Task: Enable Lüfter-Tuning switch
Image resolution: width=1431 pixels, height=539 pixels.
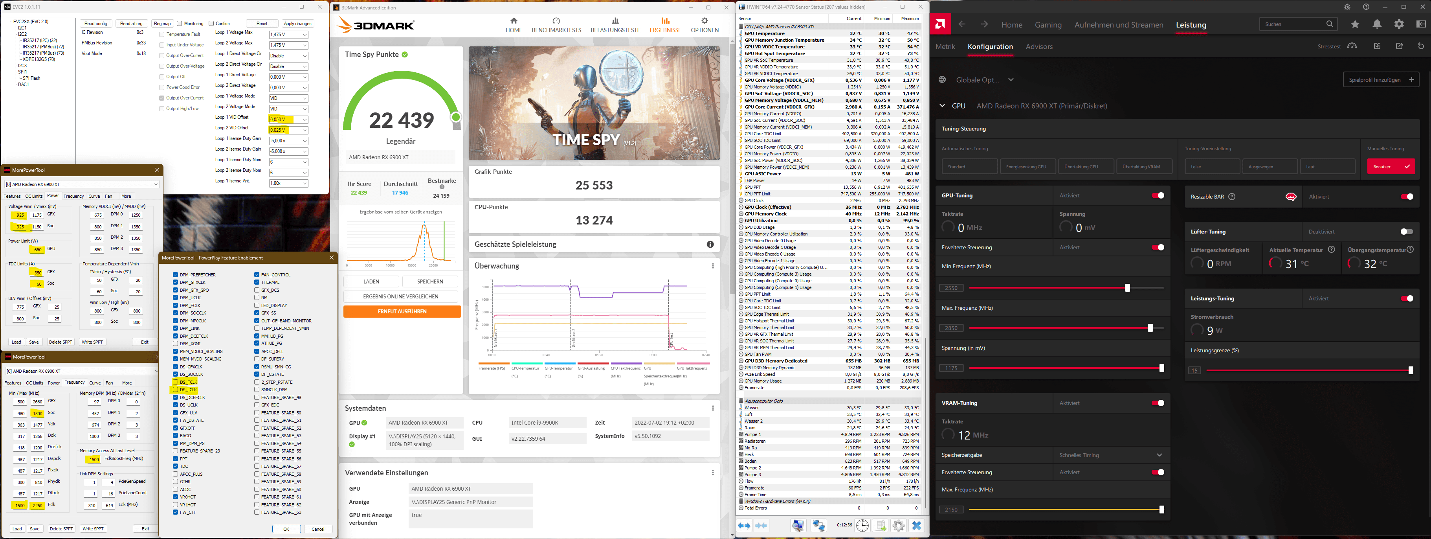Action: click(1407, 232)
